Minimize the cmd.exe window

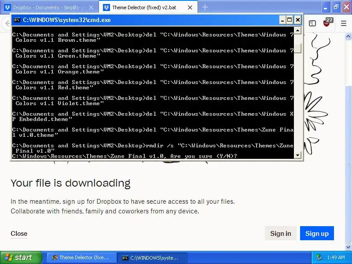(282, 20)
